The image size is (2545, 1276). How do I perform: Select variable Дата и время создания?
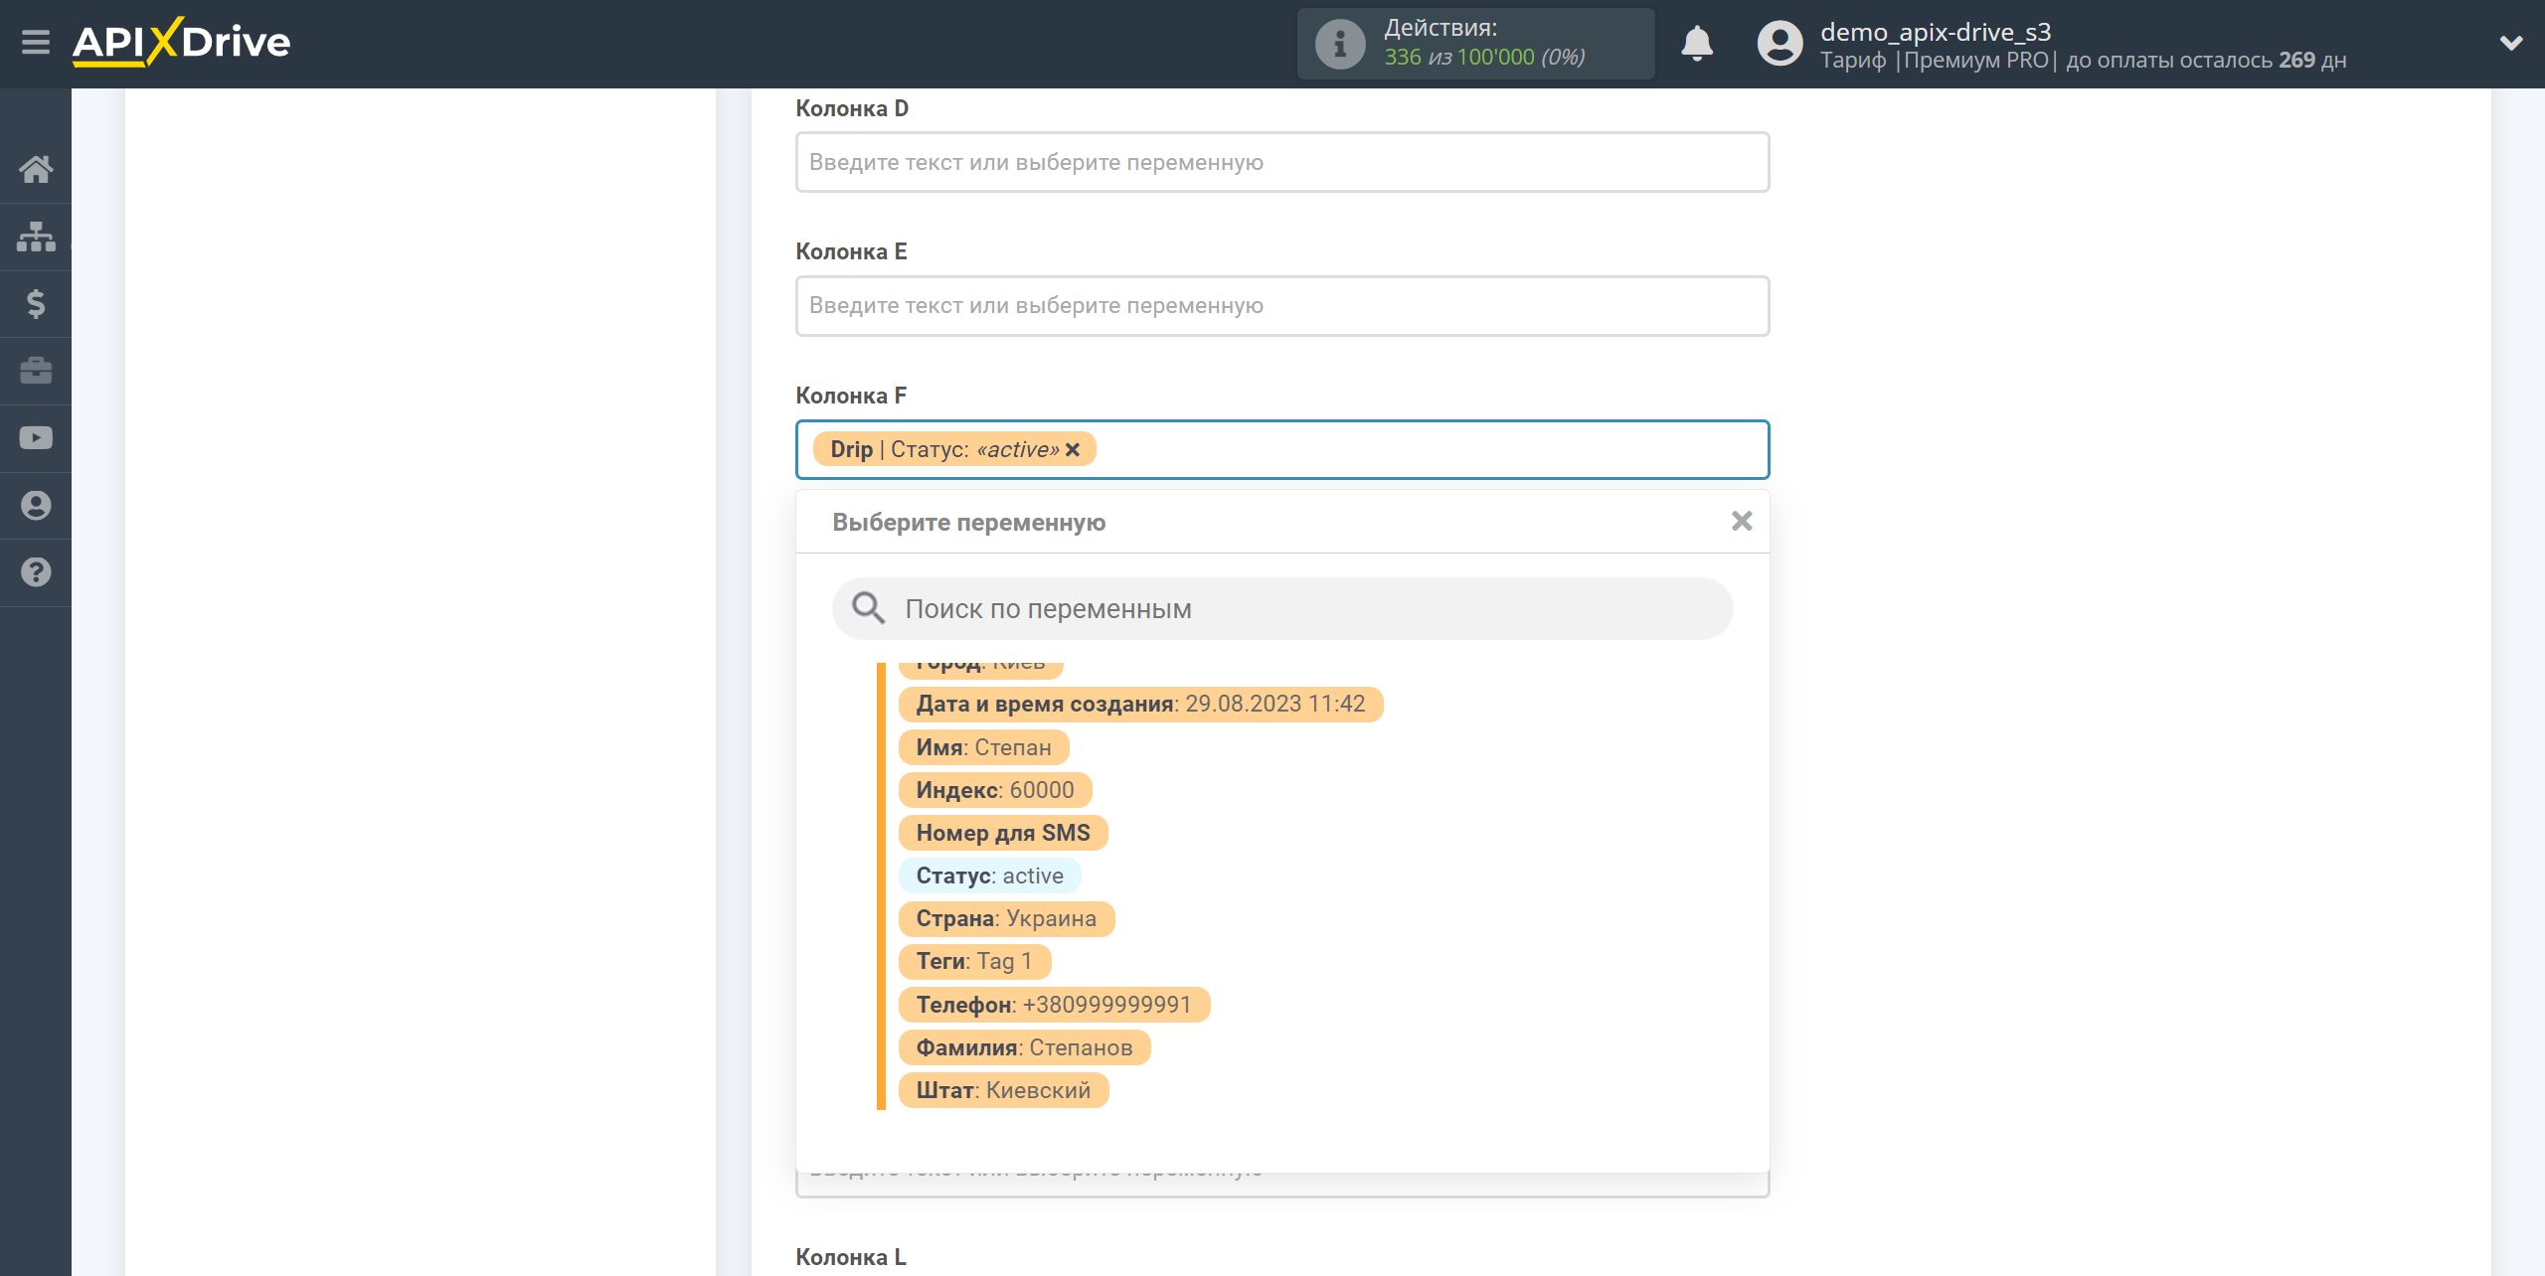pyautogui.click(x=1140, y=705)
